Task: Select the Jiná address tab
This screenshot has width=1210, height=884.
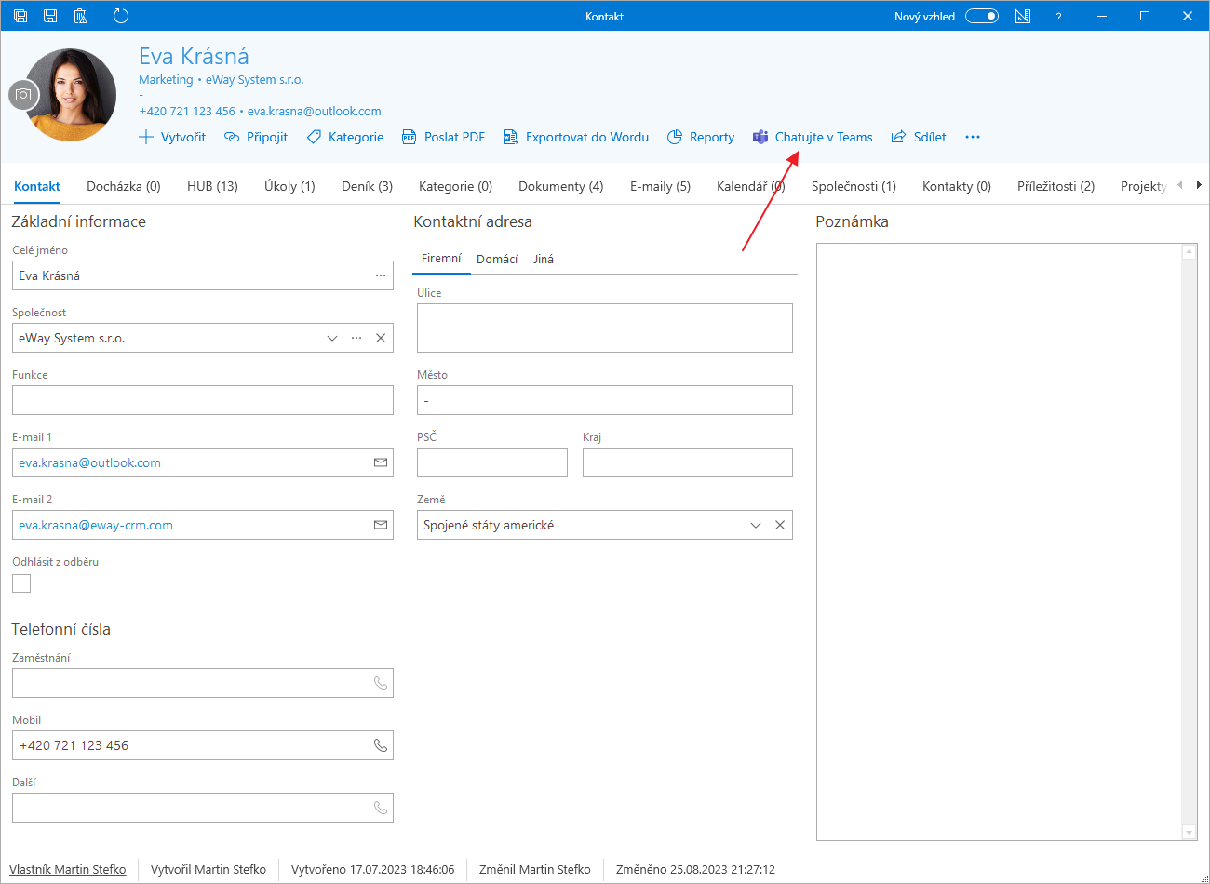Action: click(x=544, y=259)
